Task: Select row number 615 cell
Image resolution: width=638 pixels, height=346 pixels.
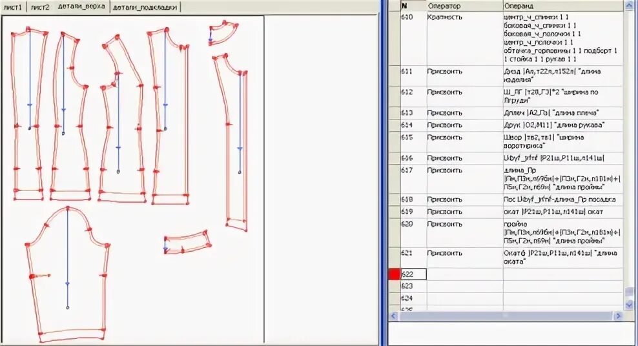Action: point(413,141)
